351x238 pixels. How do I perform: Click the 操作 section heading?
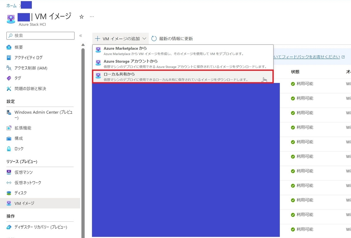point(11,216)
